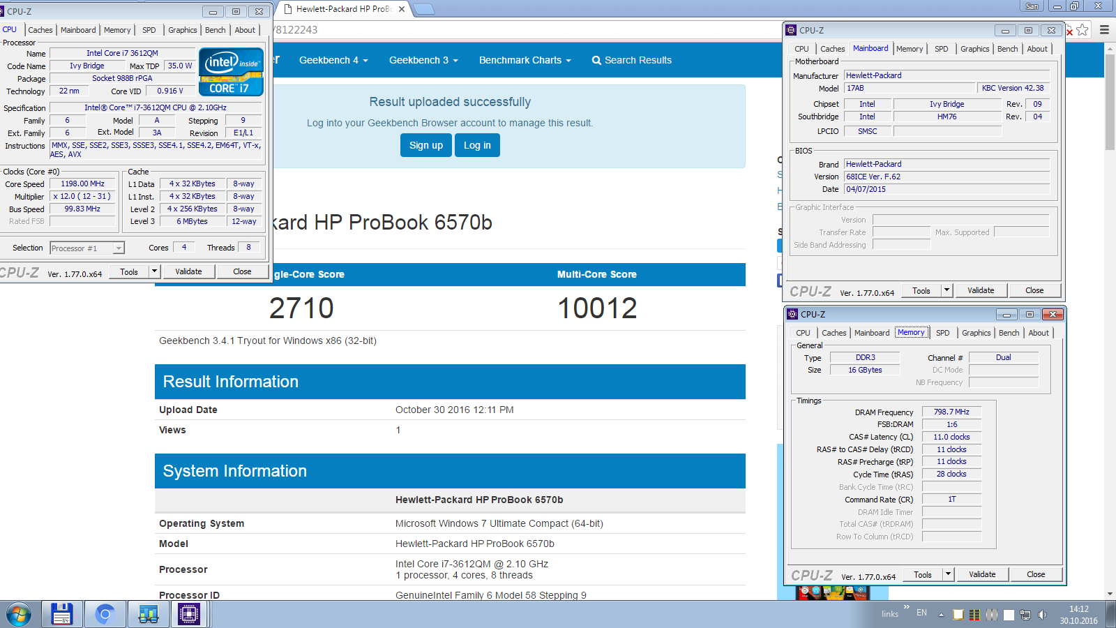1116x628 pixels.
Task: Click the EN language indicator
Action: coord(921,613)
